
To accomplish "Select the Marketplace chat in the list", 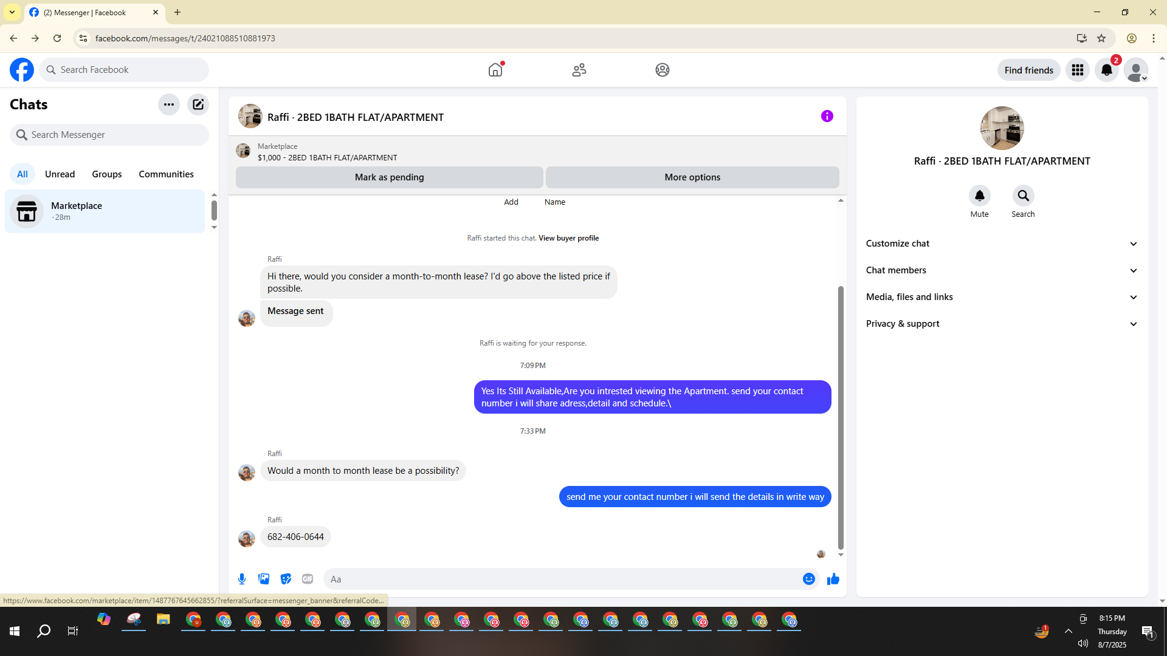I will coord(105,211).
